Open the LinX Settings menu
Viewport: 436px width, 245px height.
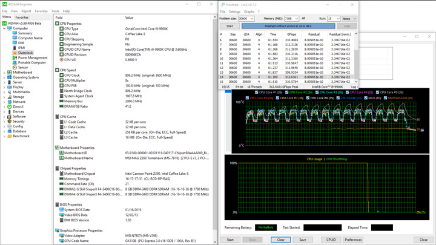234,11
